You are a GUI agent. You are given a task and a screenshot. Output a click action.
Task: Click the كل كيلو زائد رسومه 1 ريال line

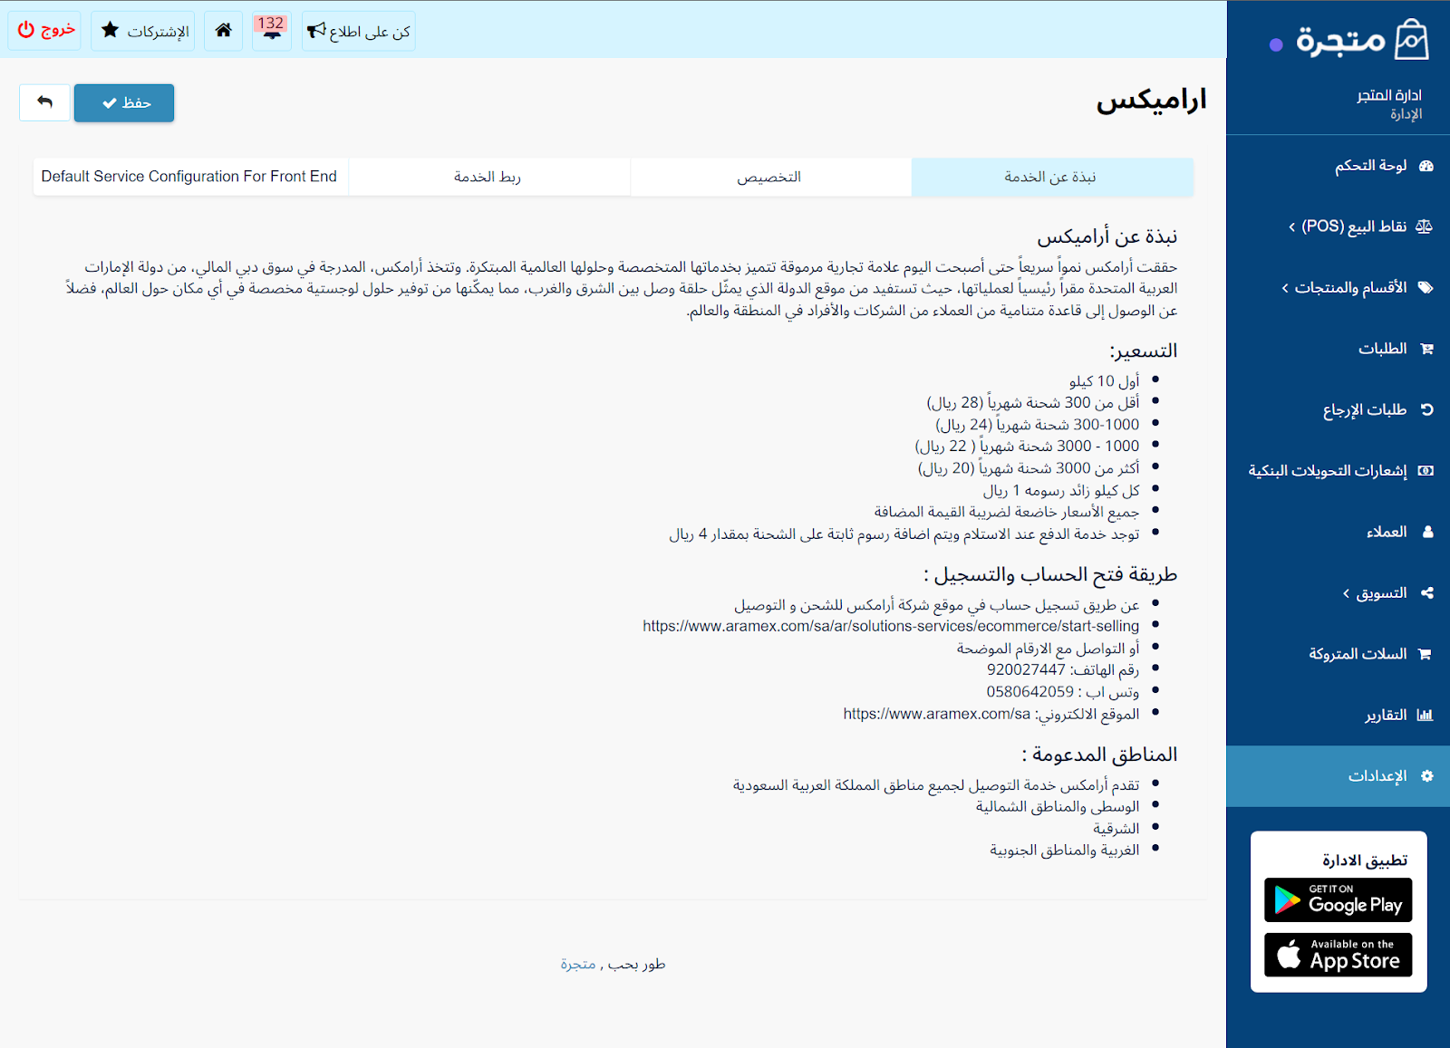(1061, 491)
